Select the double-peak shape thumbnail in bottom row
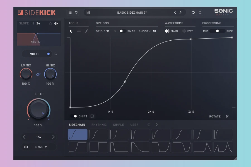 click(223, 147)
